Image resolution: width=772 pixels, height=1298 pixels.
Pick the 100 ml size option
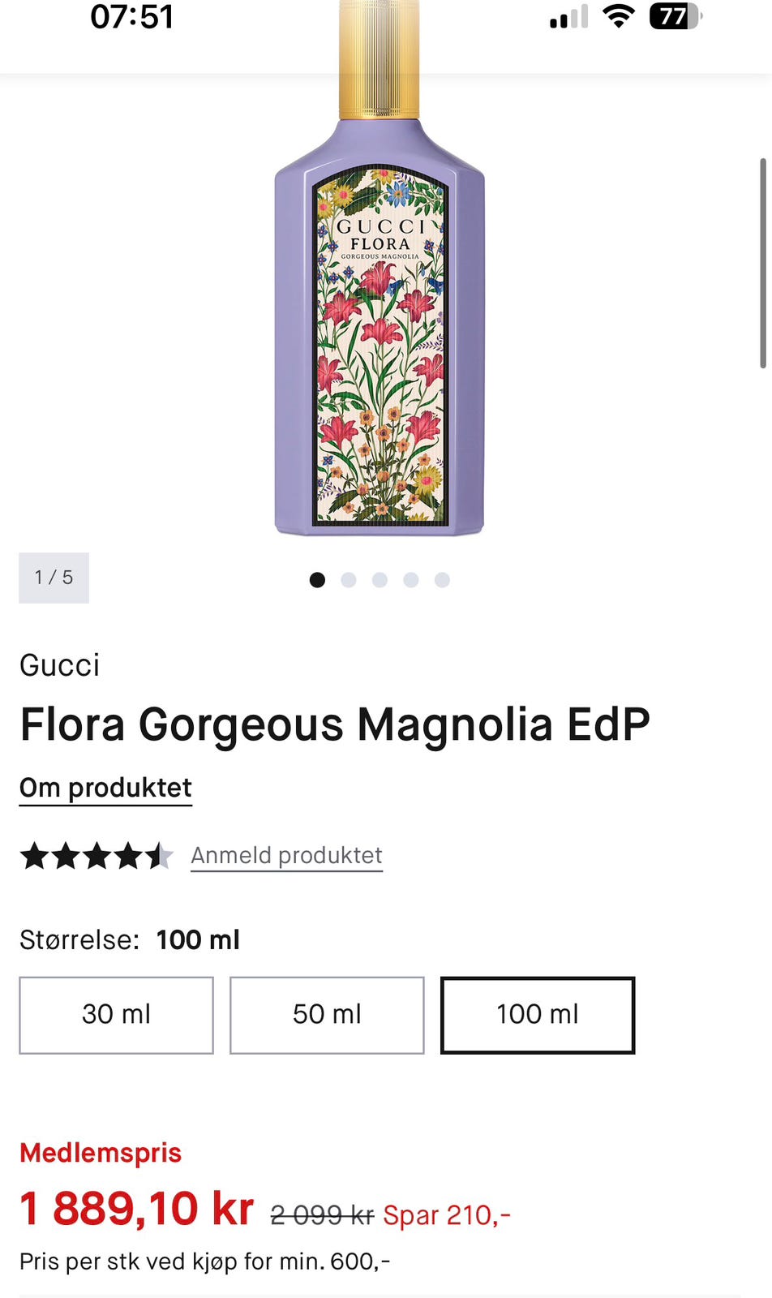(538, 1015)
